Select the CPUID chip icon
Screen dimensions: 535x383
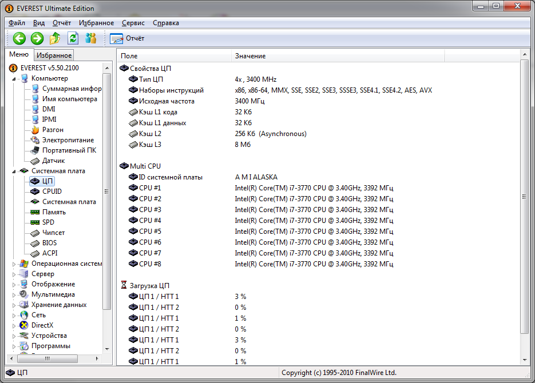click(35, 191)
